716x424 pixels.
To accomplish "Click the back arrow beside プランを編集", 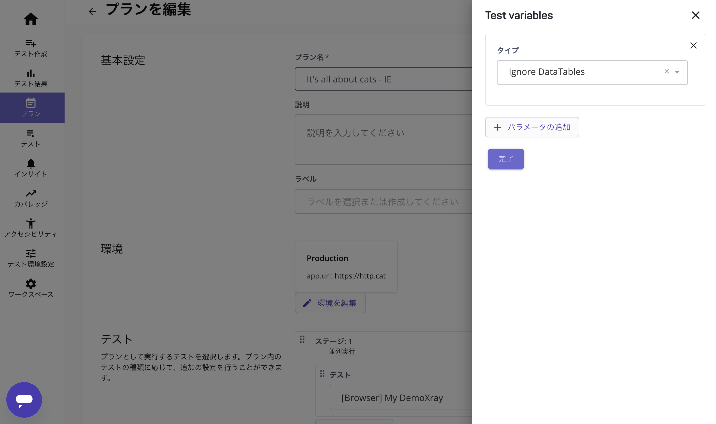I will point(92,11).
